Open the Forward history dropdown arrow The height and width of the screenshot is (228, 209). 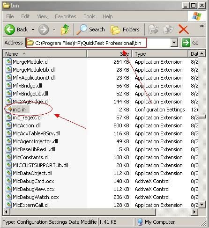coord(54,29)
